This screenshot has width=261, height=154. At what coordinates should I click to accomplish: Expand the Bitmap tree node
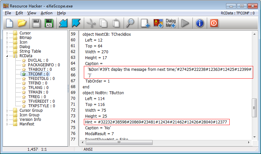[x=7, y=38]
